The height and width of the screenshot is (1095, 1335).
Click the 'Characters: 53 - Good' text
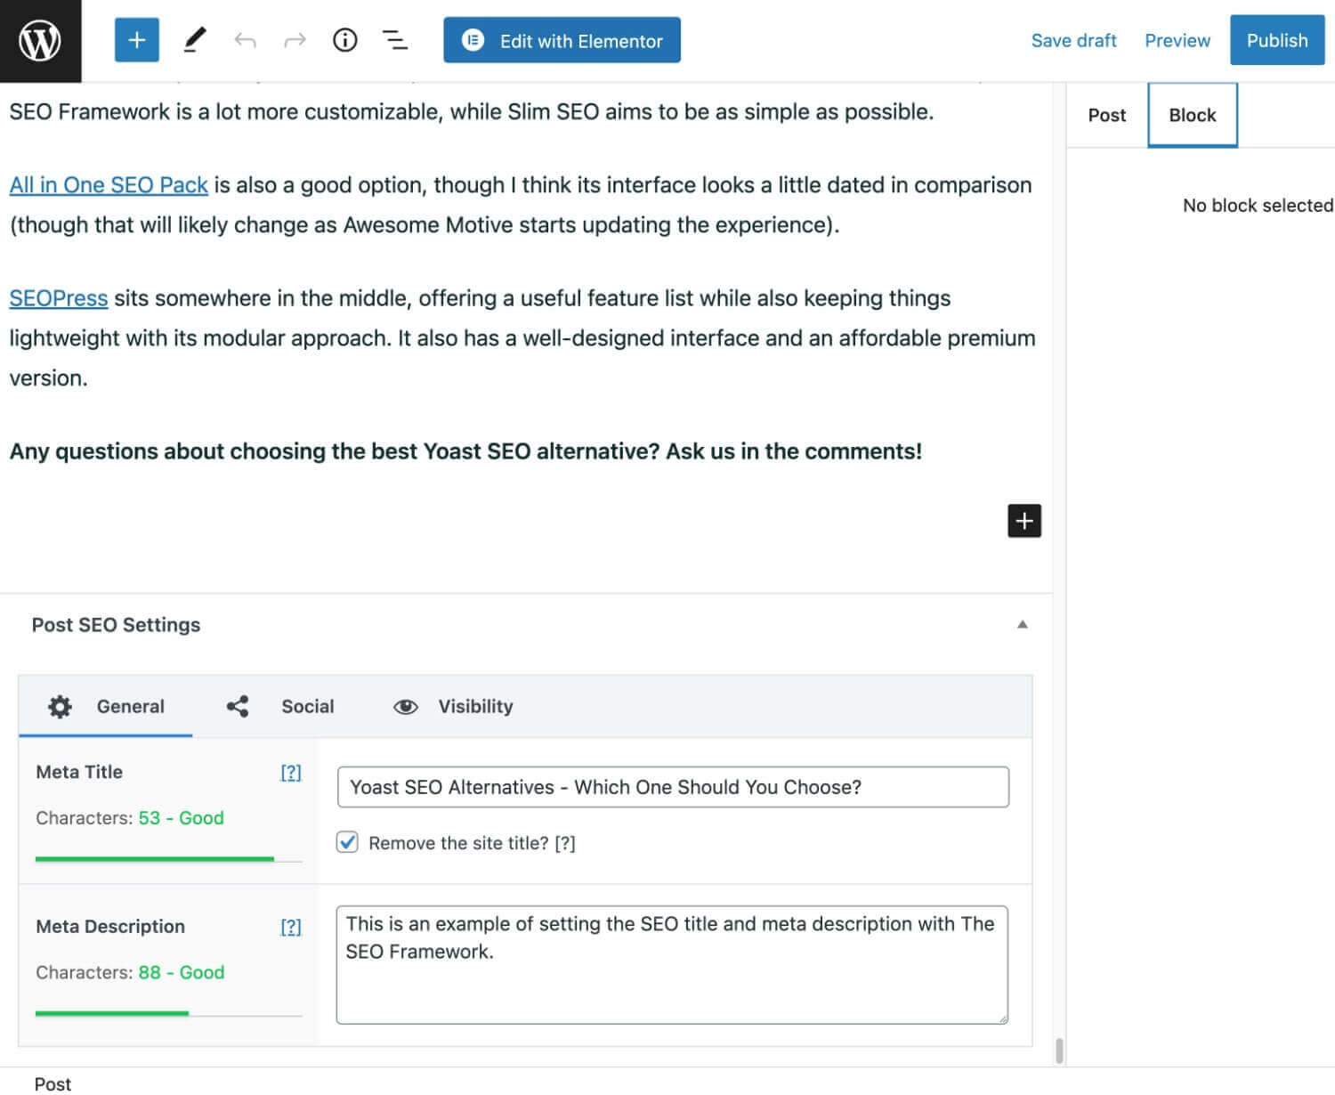tap(130, 818)
